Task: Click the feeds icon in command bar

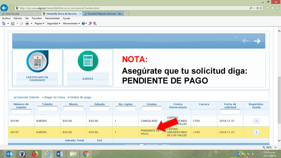Action: click(13, 23)
